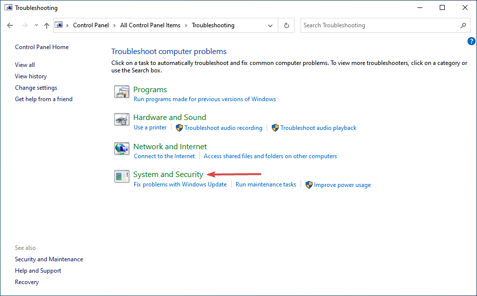Screen dimensions: 477x296
Task: Open Change settings
Action: [36, 88]
